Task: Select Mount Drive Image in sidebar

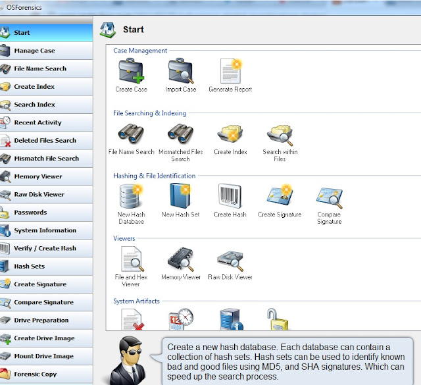Action: [46, 357]
